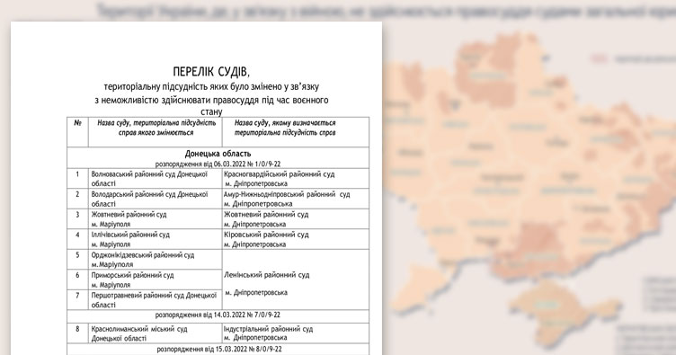Select the Жовтневий районний суд м. Дніпропетровська cell
This screenshot has height=355, width=676.
click(x=296, y=219)
